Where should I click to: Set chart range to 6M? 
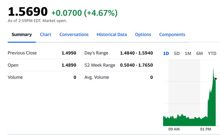point(200,53)
